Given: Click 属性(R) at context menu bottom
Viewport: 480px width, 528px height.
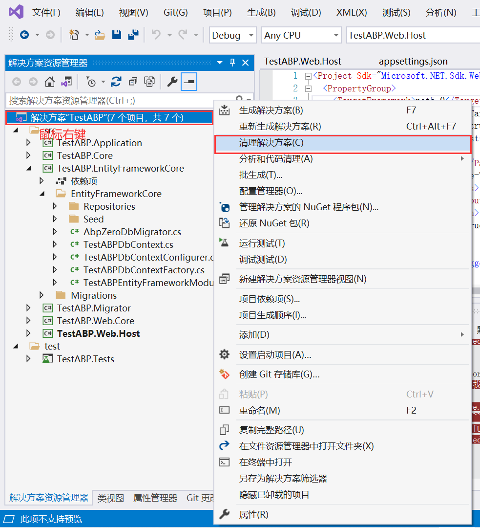Looking at the screenshot, I should tap(342, 515).
